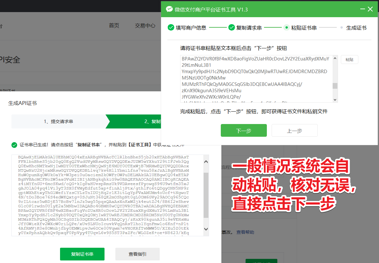The width and height of the screenshot is (379, 263).
Task: Click the green 复制证书串 button
Action: click(82, 254)
